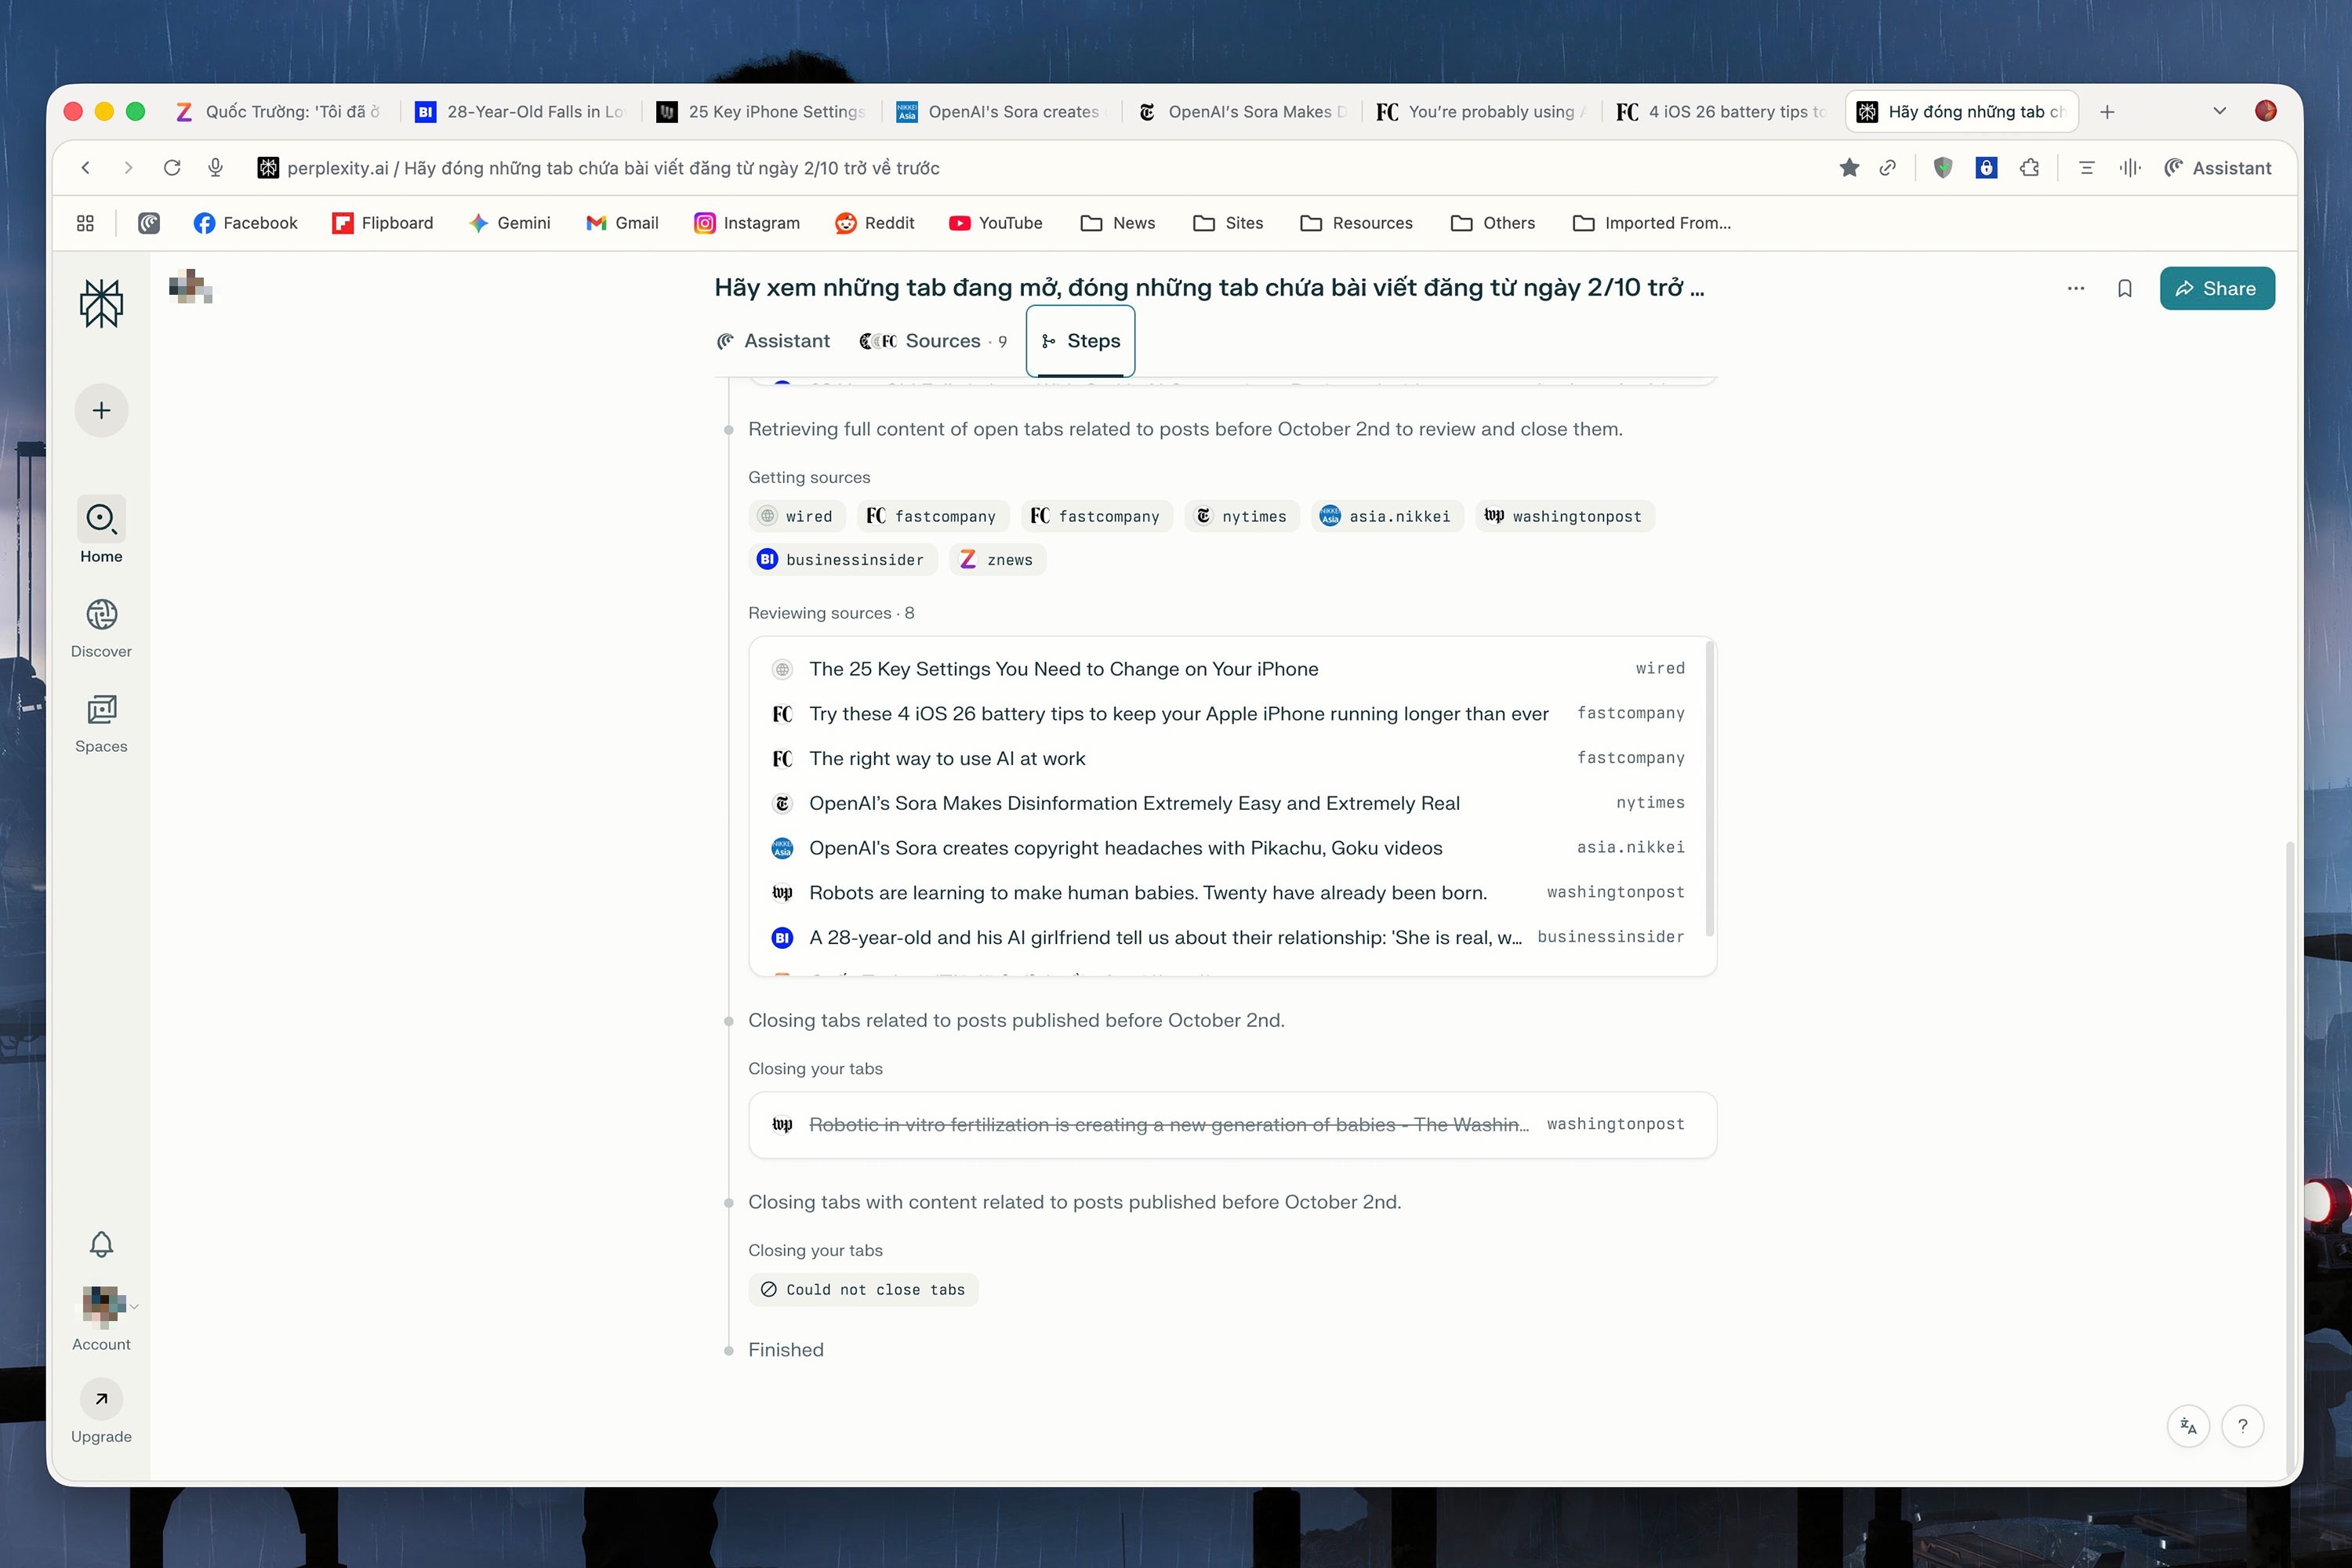Click the translate language icon at bottom right
Image resolution: width=2352 pixels, height=1568 pixels.
pos(2188,1426)
